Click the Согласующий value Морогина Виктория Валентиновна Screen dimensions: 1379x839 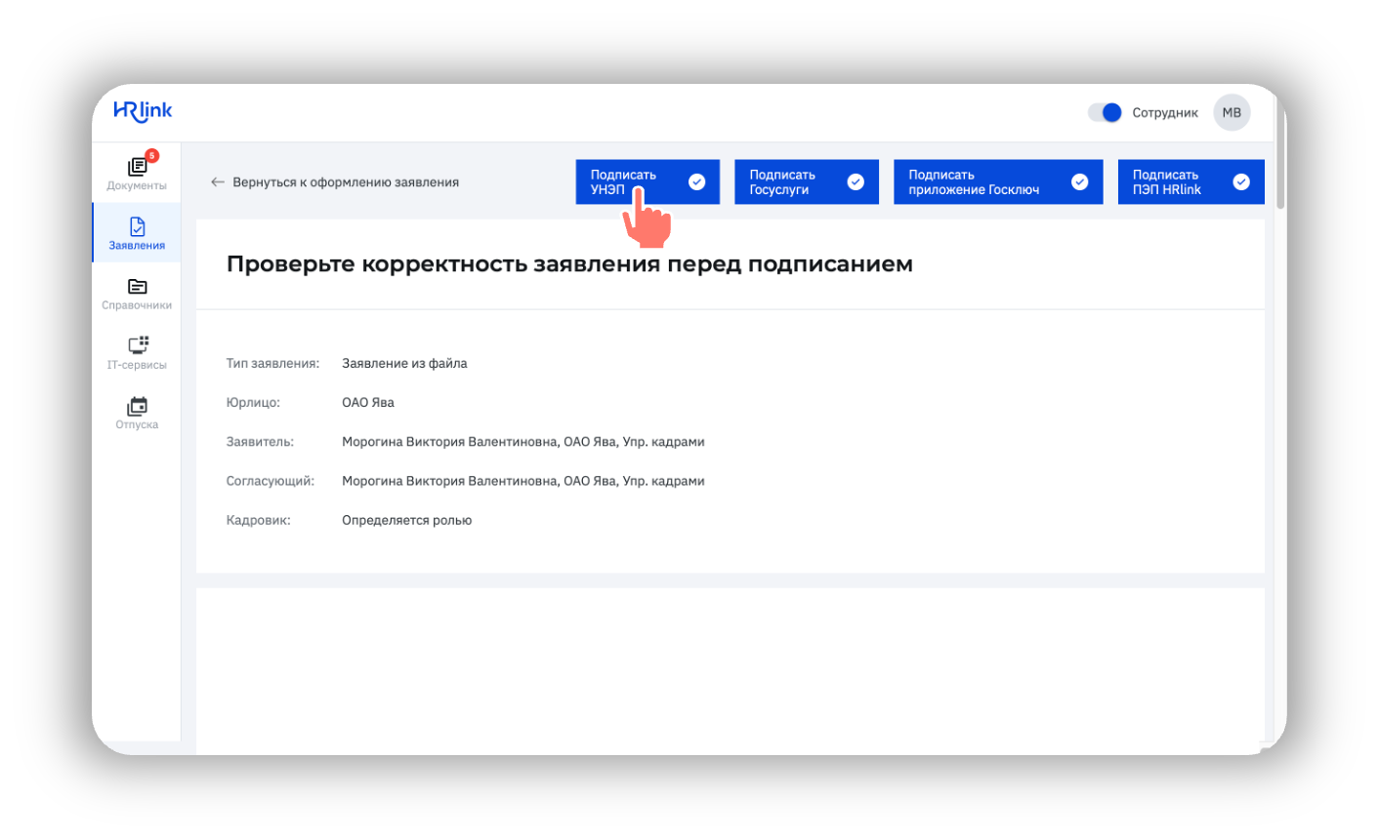(x=522, y=481)
